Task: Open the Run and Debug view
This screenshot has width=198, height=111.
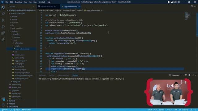Action: (3, 27)
